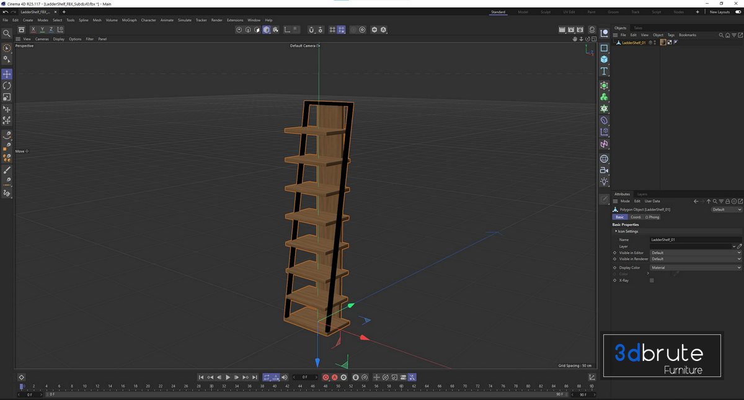Add a Light object to the scene
744x400 pixels.
[604, 182]
